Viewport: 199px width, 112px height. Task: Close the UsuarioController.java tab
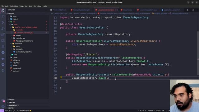click(118, 10)
